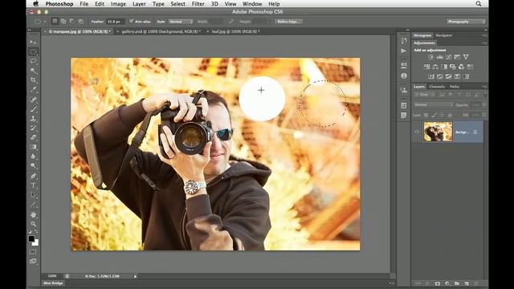Viewport: 514px width, 289px height.
Task: Select the Brush tool
Action: (33, 109)
